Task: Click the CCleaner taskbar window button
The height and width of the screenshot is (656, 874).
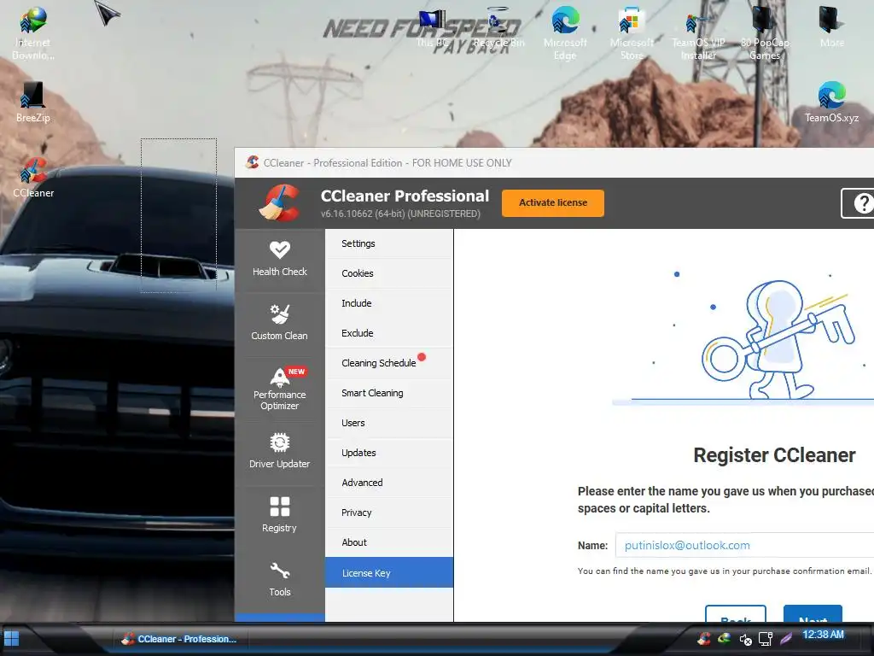Action: point(179,639)
